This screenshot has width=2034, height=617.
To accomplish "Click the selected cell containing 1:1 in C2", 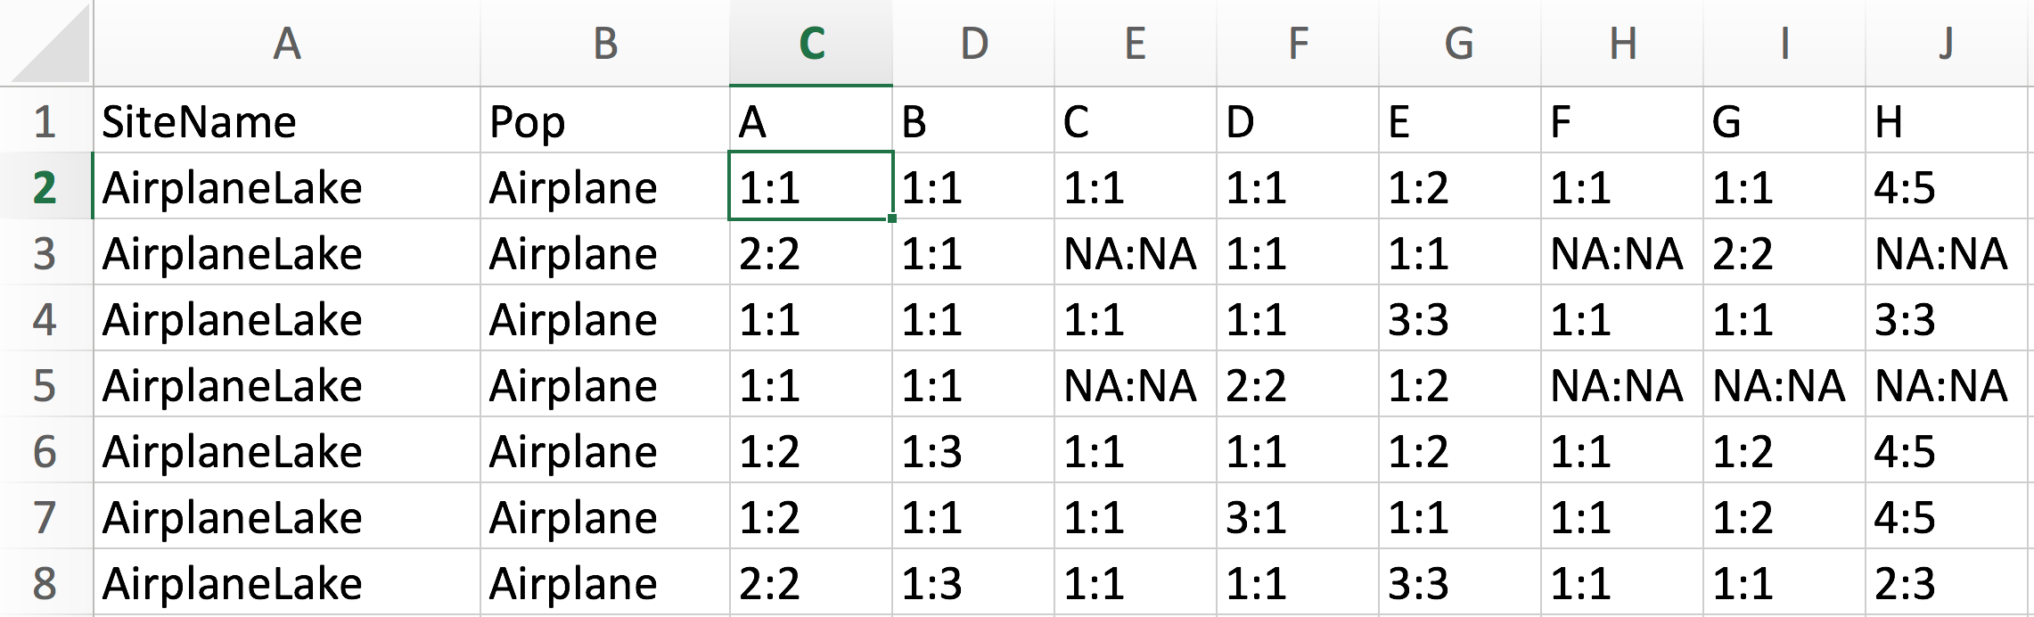I will click(809, 187).
